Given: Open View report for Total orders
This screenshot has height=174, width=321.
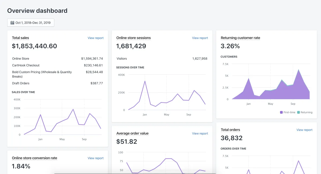Looking at the screenshot, I should tap(304, 130).
